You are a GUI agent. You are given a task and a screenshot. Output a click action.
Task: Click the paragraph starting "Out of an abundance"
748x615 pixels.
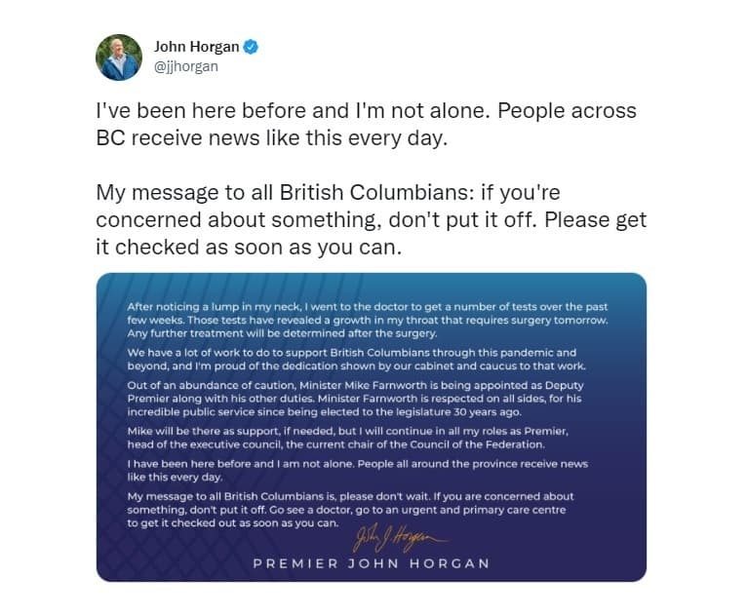pos(355,399)
